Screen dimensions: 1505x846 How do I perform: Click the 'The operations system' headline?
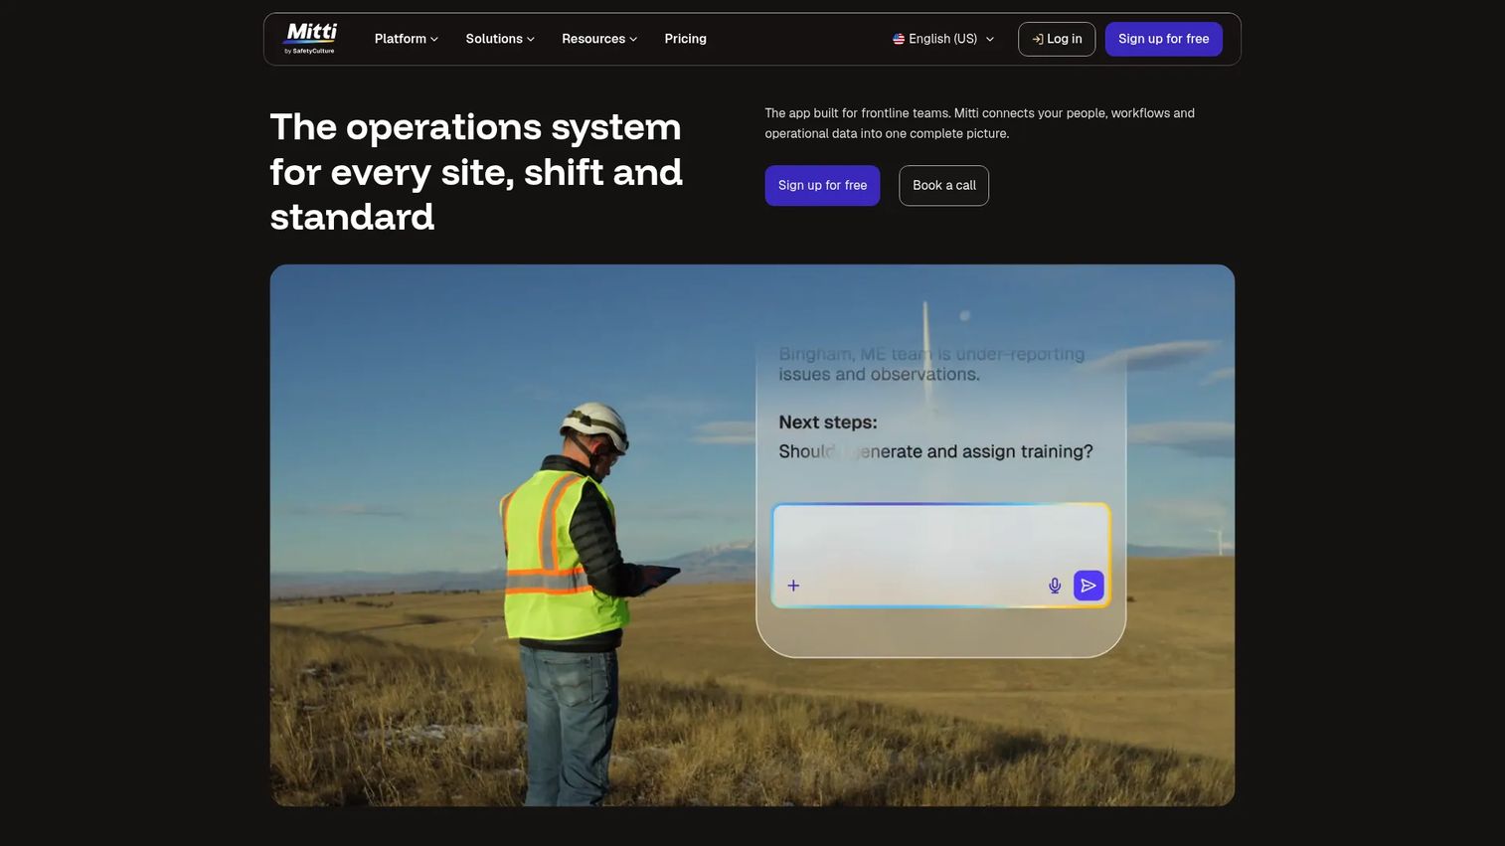coord(476,172)
